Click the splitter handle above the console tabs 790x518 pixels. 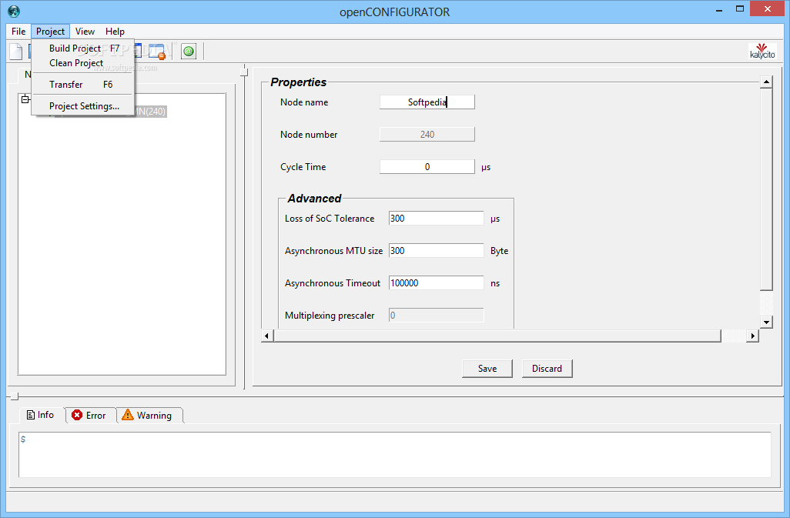pyautogui.click(x=14, y=396)
